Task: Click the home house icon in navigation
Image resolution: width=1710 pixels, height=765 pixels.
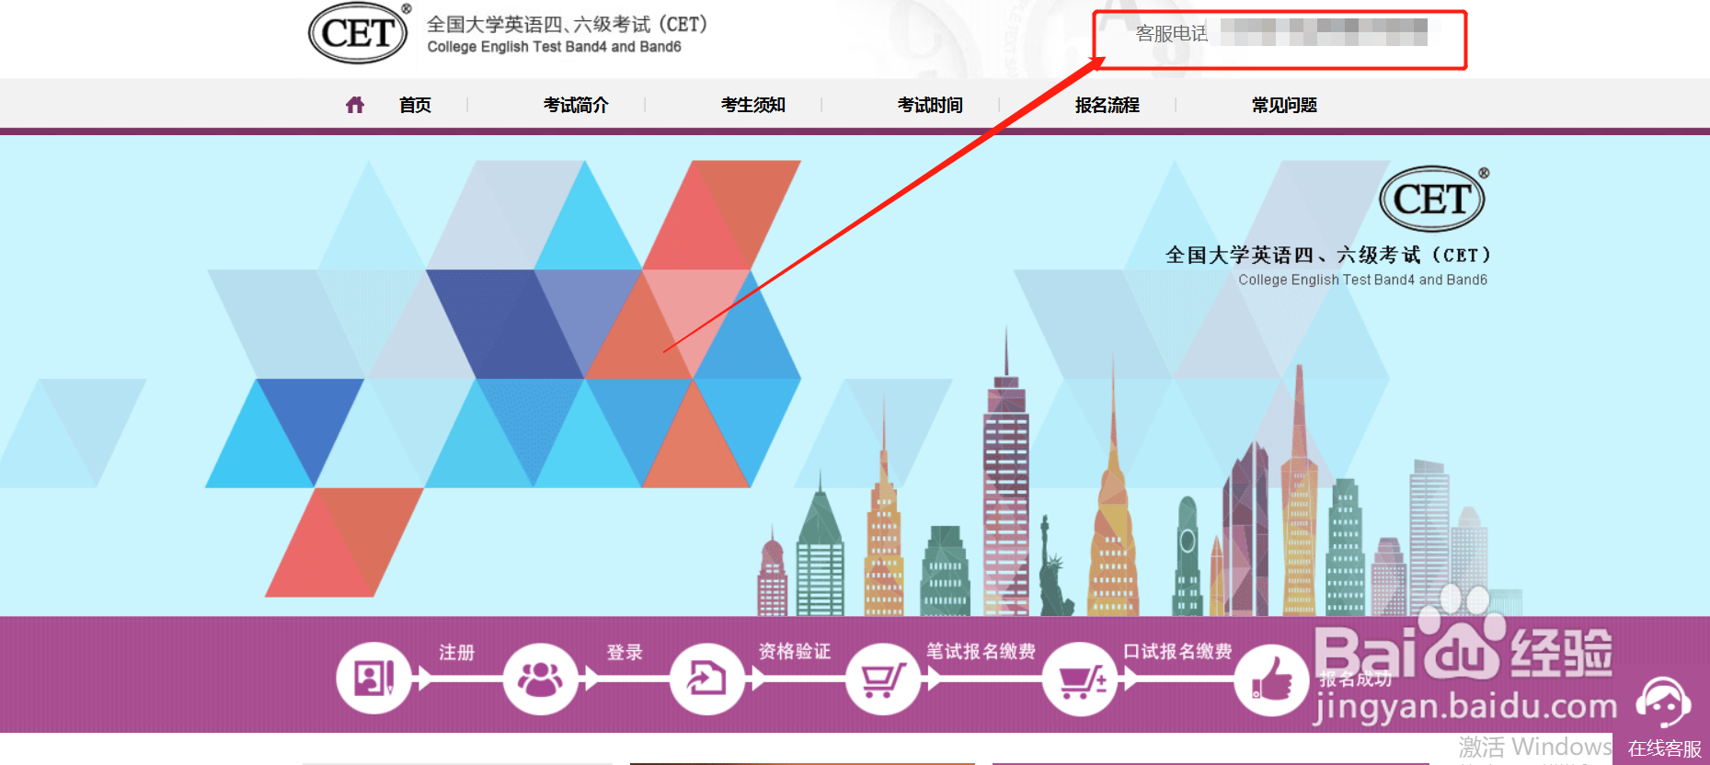Action: tap(355, 105)
